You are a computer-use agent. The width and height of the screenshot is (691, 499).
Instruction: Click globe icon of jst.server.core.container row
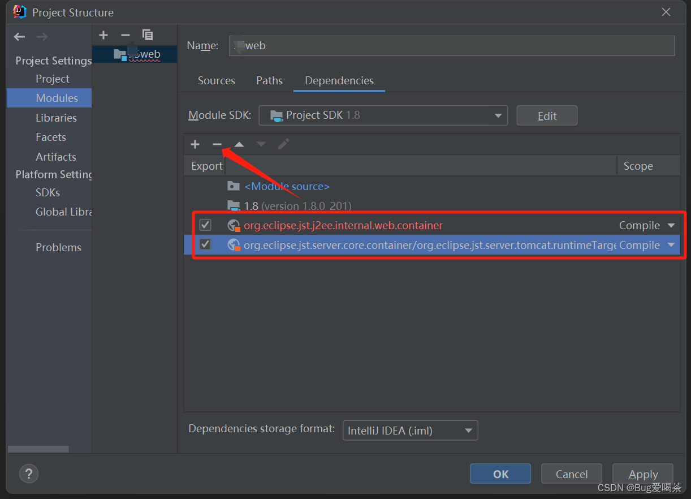[x=234, y=245]
